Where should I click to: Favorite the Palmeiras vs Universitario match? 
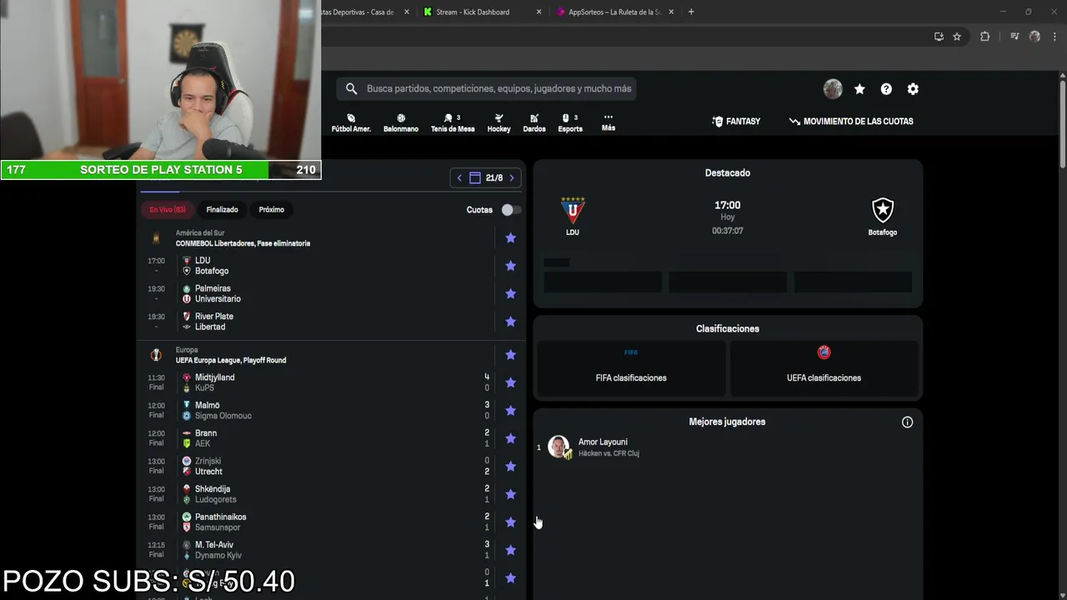tap(510, 294)
